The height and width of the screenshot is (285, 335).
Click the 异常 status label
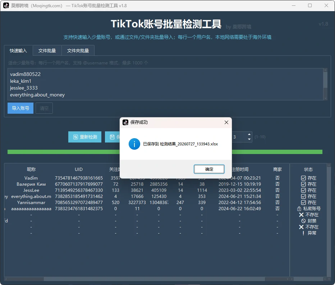[312, 233]
